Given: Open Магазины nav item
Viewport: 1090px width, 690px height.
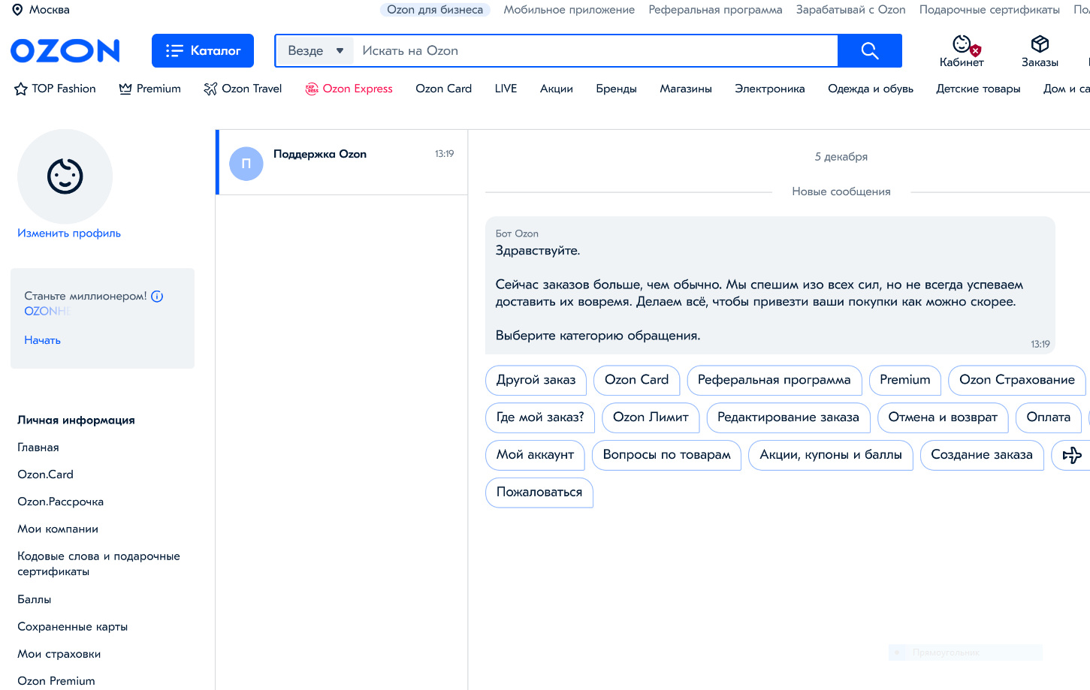Looking at the screenshot, I should coord(685,89).
